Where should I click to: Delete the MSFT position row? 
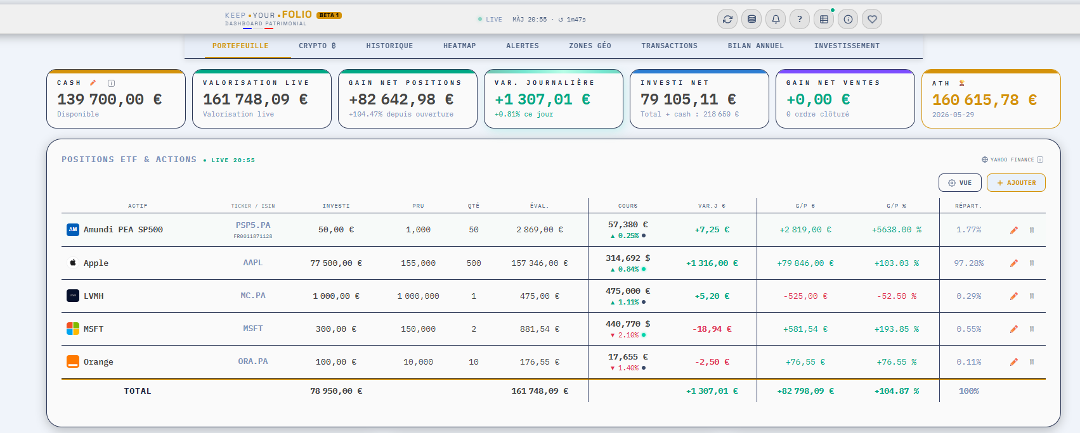pyautogui.click(x=1032, y=329)
